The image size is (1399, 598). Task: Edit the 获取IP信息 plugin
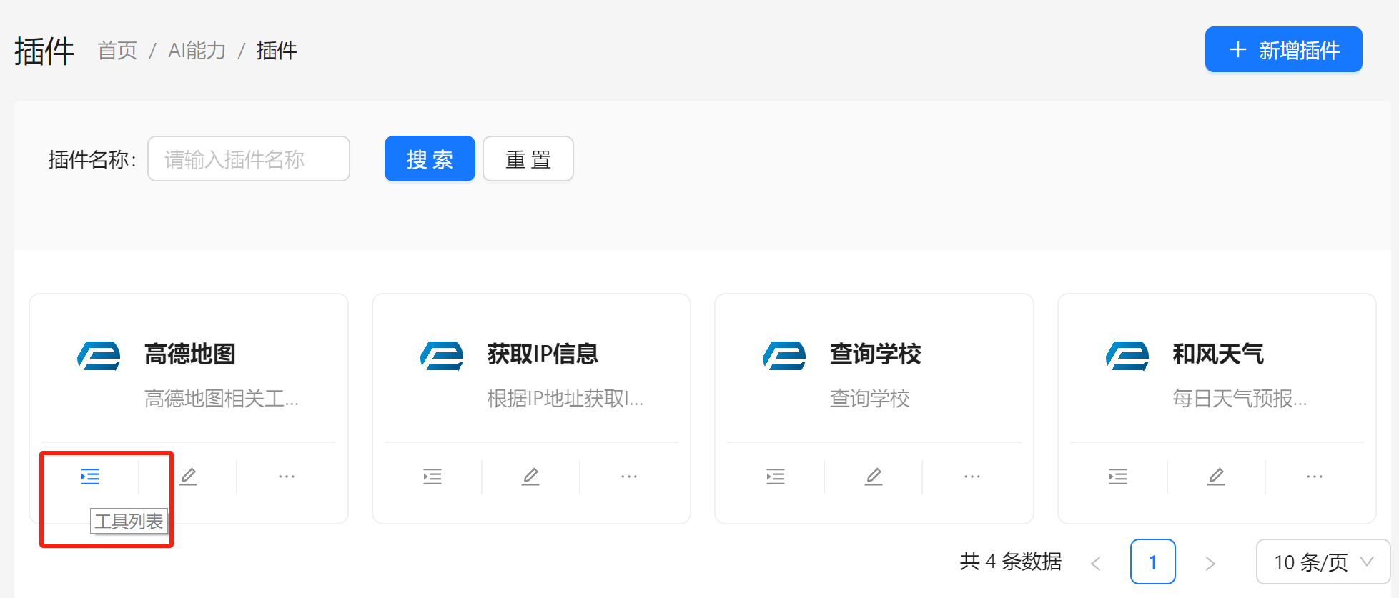click(x=530, y=477)
